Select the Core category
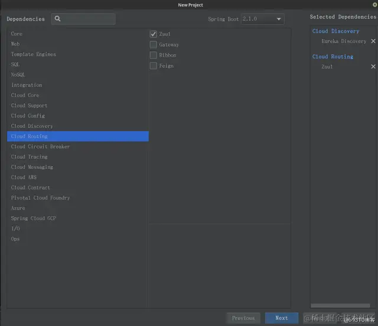The height and width of the screenshot is (326, 378). (x=77, y=34)
